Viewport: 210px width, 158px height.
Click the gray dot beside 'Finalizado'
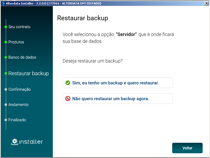(x=6, y=120)
